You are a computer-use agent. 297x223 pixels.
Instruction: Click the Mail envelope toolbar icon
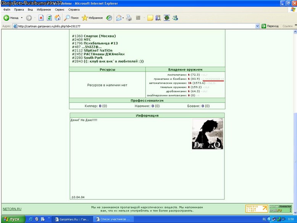(119, 18)
